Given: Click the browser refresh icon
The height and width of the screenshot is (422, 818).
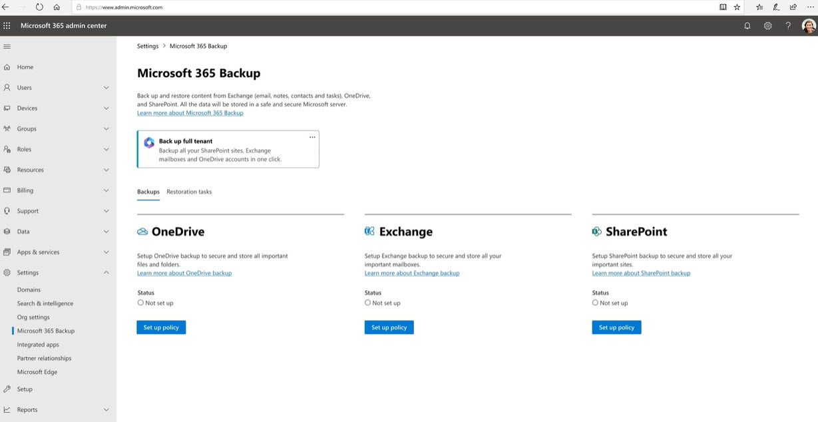Looking at the screenshot, I should pyautogui.click(x=39, y=7).
